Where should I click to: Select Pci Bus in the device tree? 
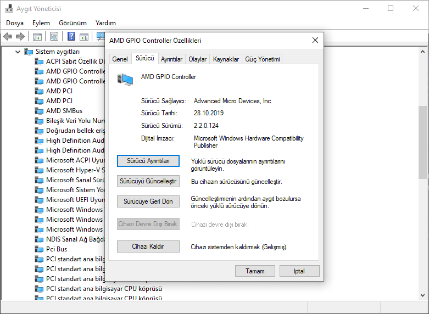pos(57,249)
